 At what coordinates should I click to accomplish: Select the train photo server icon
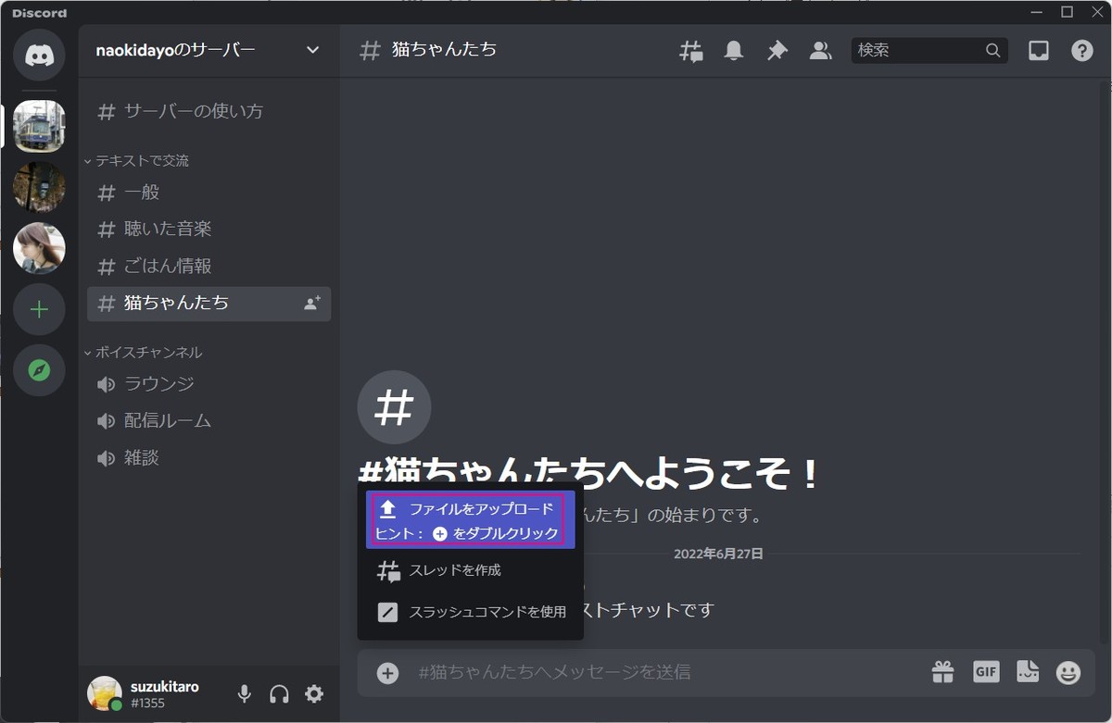click(39, 126)
